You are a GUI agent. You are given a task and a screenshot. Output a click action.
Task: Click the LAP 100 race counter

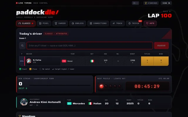[160, 16]
